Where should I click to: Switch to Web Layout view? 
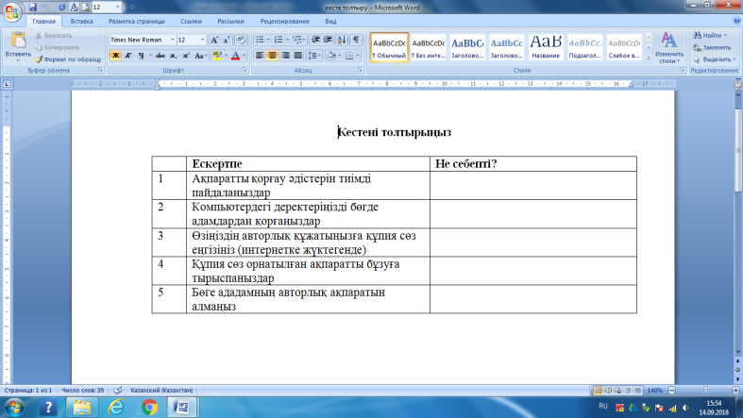[x=617, y=391]
